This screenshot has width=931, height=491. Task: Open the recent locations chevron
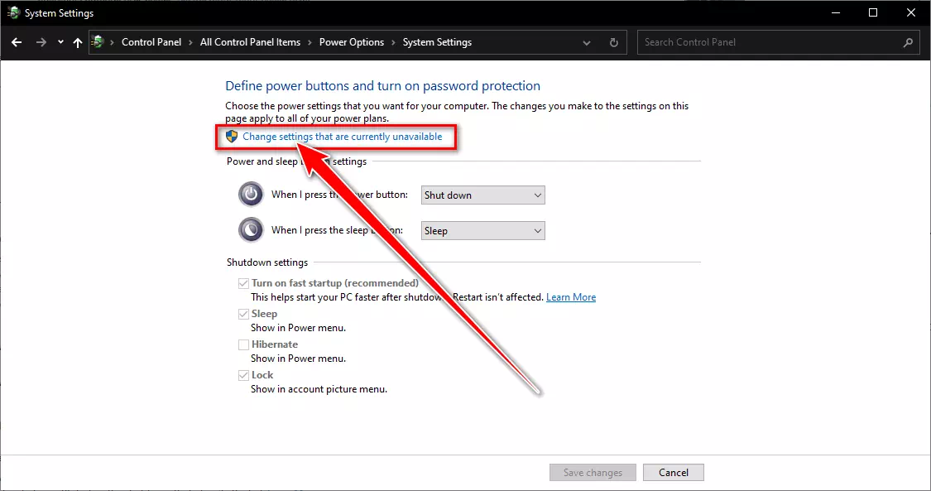[x=60, y=43]
